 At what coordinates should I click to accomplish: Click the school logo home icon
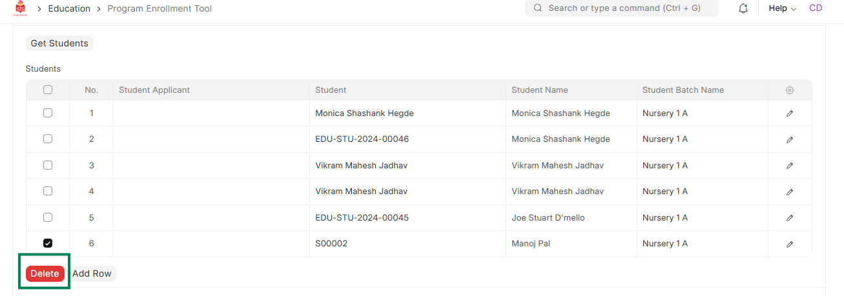pos(20,8)
